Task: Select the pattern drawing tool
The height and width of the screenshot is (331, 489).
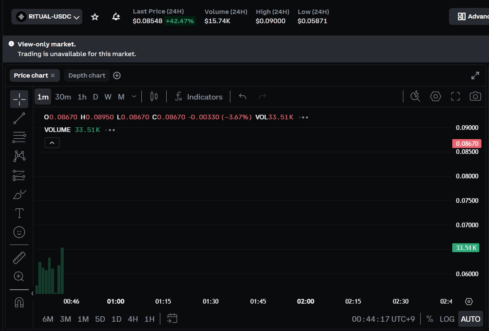Action: pyautogui.click(x=19, y=156)
